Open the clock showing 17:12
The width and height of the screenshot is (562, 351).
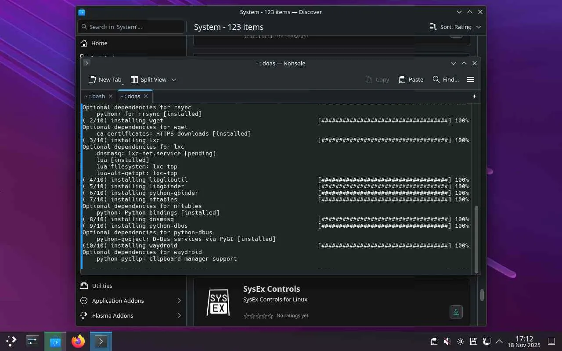524,341
